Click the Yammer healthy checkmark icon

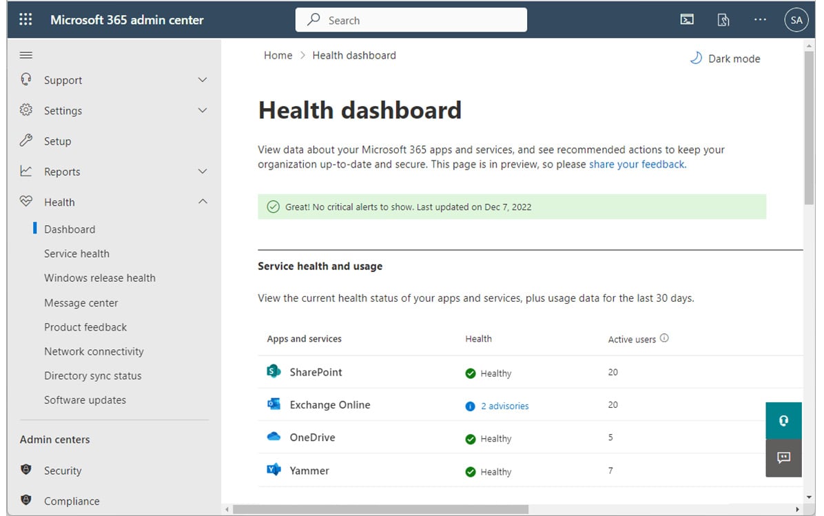click(471, 472)
